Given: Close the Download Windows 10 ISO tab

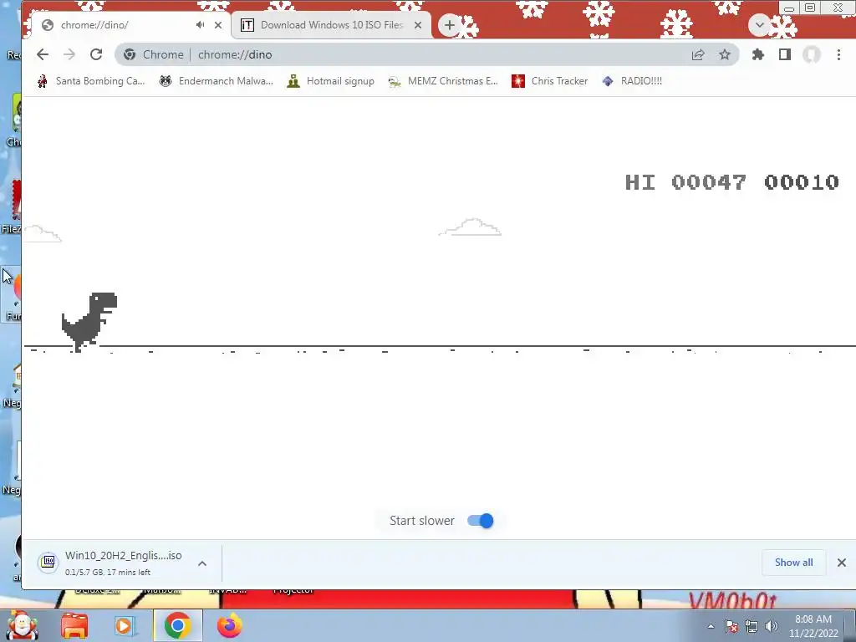Looking at the screenshot, I should click(418, 25).
